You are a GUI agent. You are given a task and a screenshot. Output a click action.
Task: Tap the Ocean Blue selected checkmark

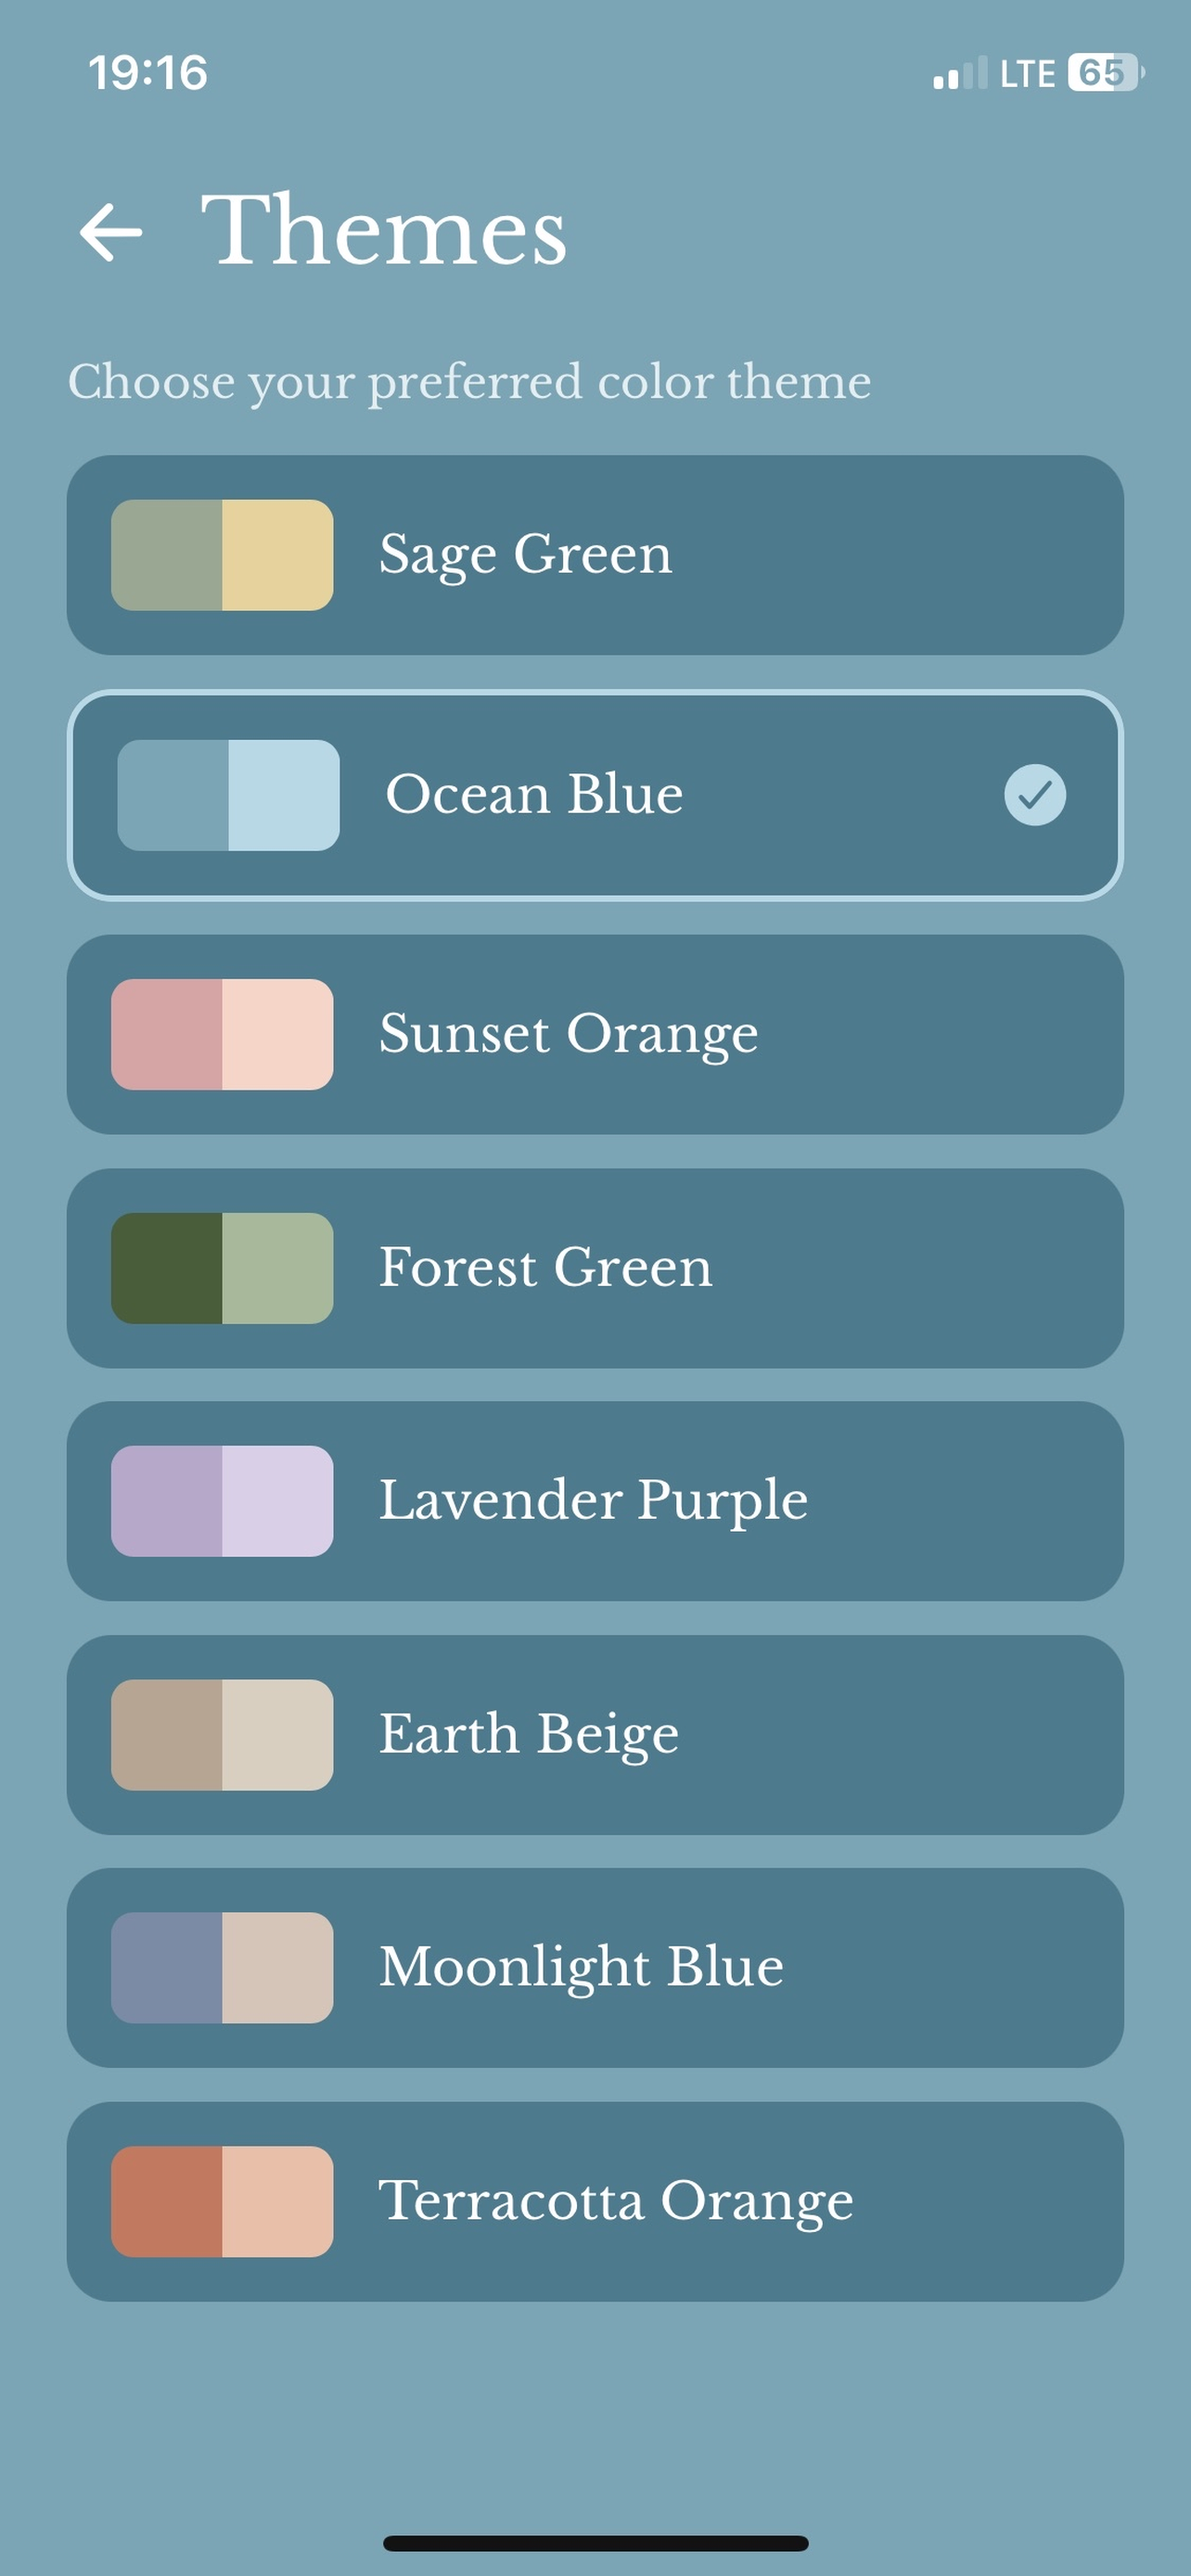coord(1034,795)
